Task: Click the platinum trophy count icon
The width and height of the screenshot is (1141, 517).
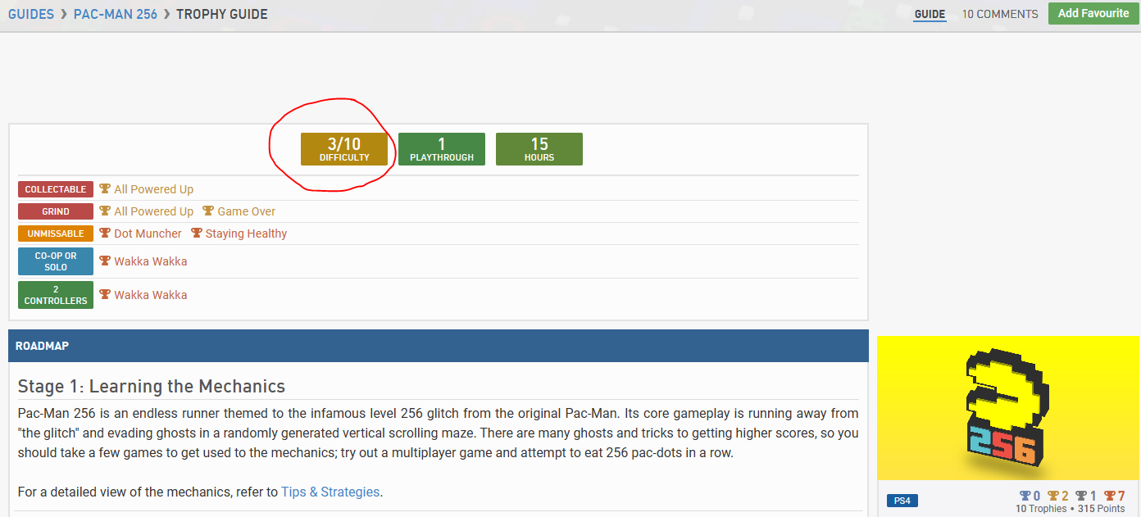Action: [x=1025, y=496]
